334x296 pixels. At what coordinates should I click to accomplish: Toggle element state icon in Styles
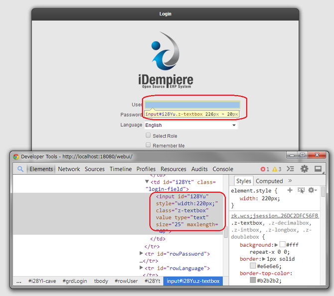[301, 190]
